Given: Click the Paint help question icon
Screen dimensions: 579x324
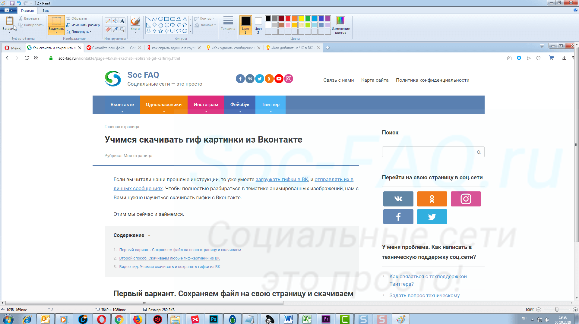Looking at the screenshot, I should coord(575,10).
